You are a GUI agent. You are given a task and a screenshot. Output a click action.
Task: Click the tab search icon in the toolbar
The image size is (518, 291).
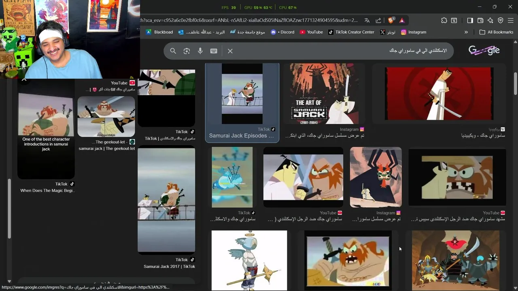pyautogui.click(x=454, y=20)
